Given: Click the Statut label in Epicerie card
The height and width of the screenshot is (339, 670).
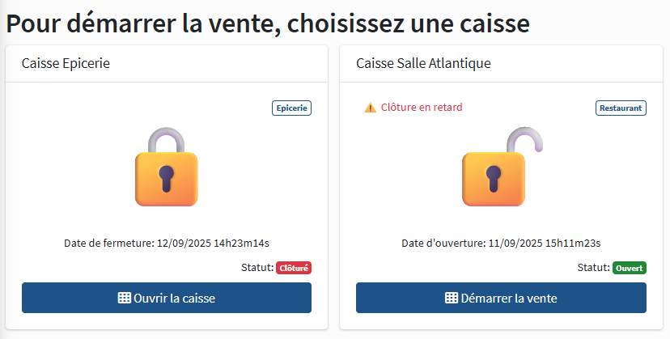Looking at the screenshot, I should pyautogui.click(x=257, y=268).
